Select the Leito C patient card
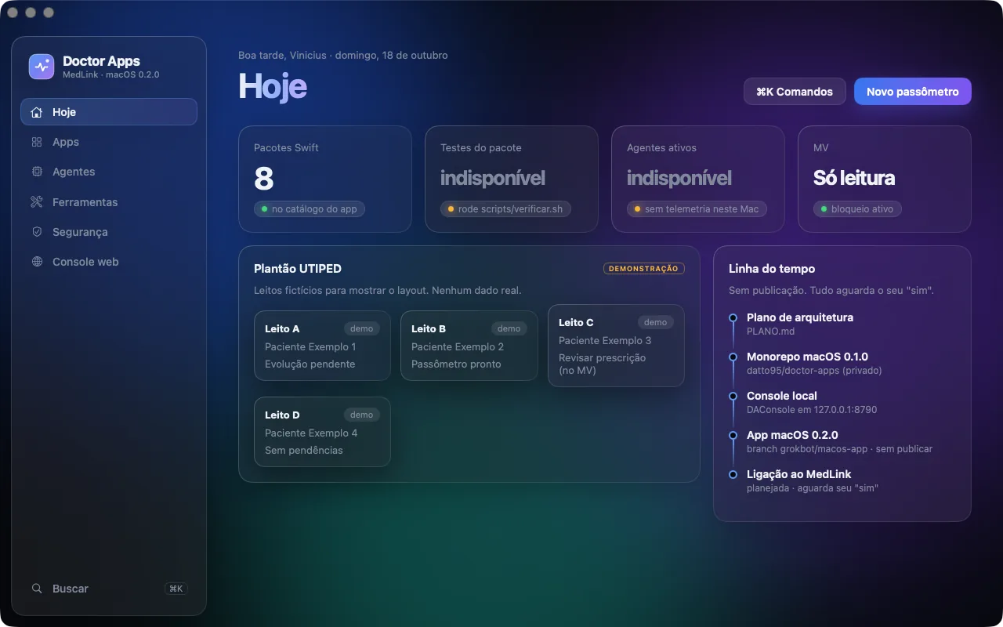 point(616,346)
